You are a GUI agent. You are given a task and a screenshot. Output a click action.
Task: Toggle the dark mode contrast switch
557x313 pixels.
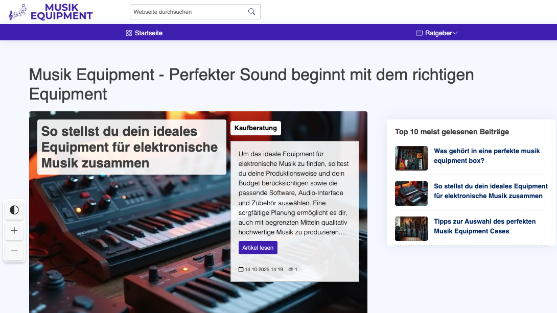pyautogui.click(x=14, y=210)
